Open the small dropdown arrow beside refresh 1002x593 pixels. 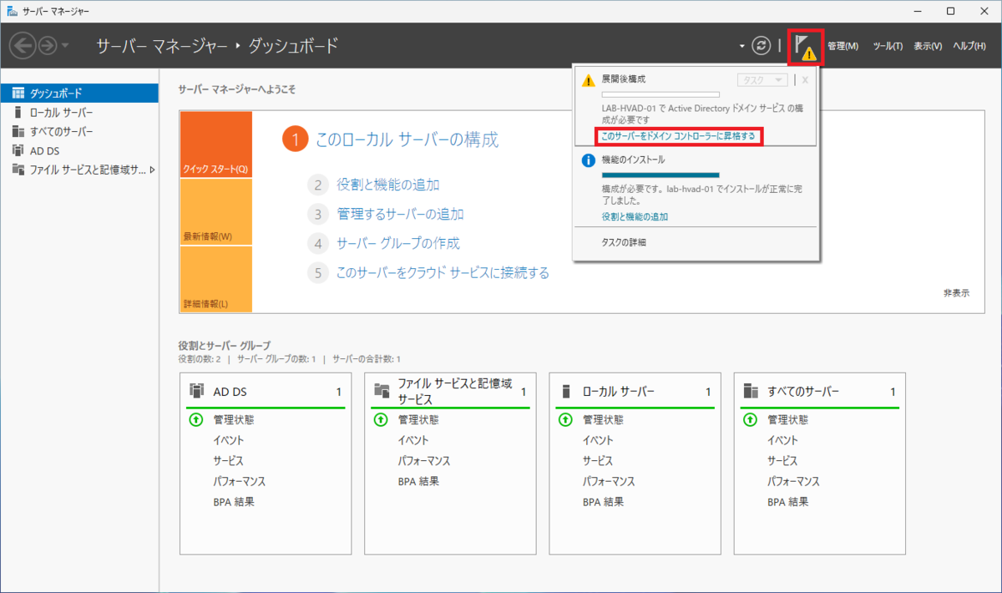point(741,46)
